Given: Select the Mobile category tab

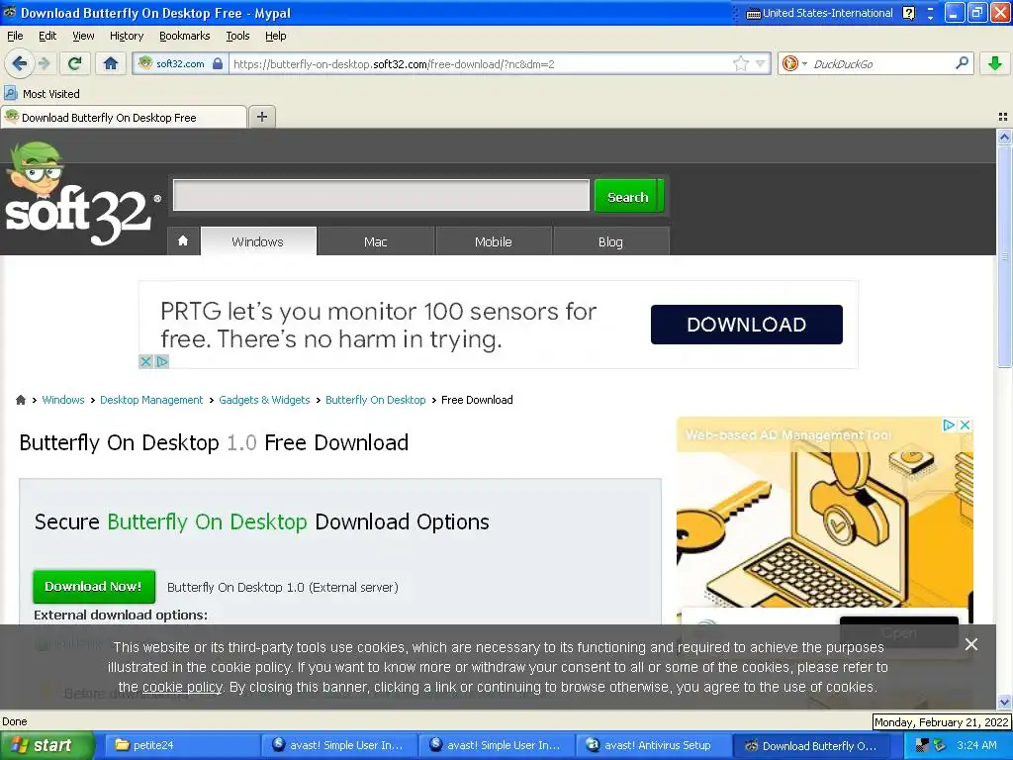Looking at the screenshot, I should (x=494, y=241).
